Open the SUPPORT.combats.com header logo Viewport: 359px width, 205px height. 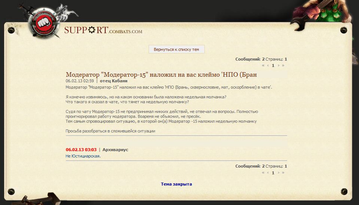point(103,30)
